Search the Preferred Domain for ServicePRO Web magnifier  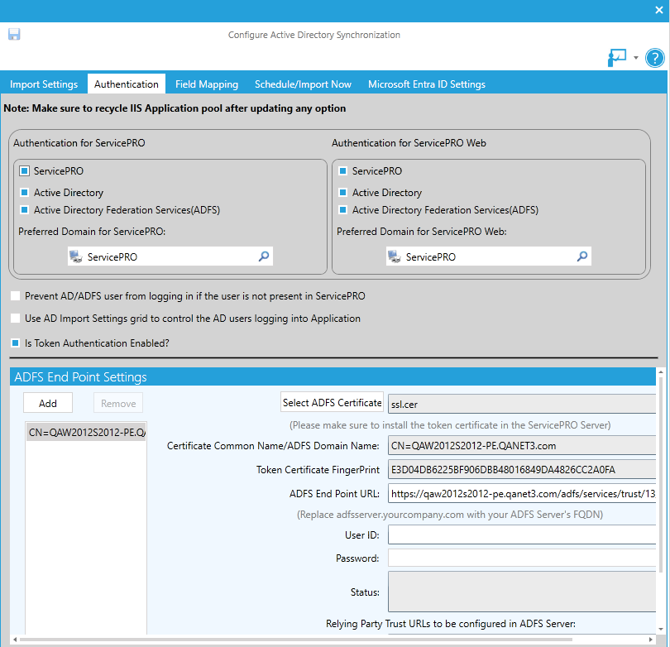click(582, 256)
